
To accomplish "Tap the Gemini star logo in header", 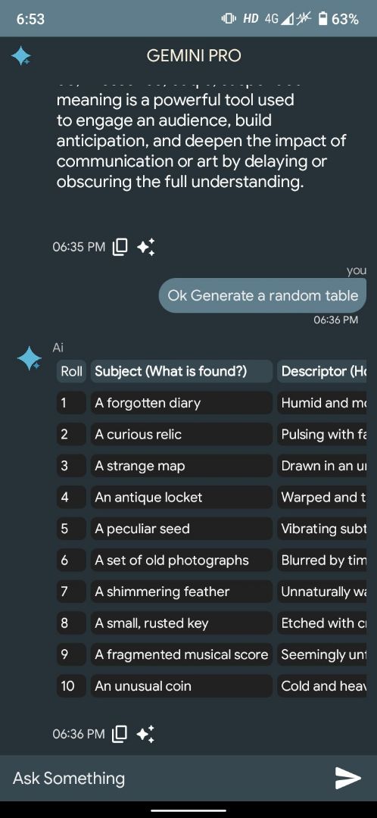I will 21,56.
